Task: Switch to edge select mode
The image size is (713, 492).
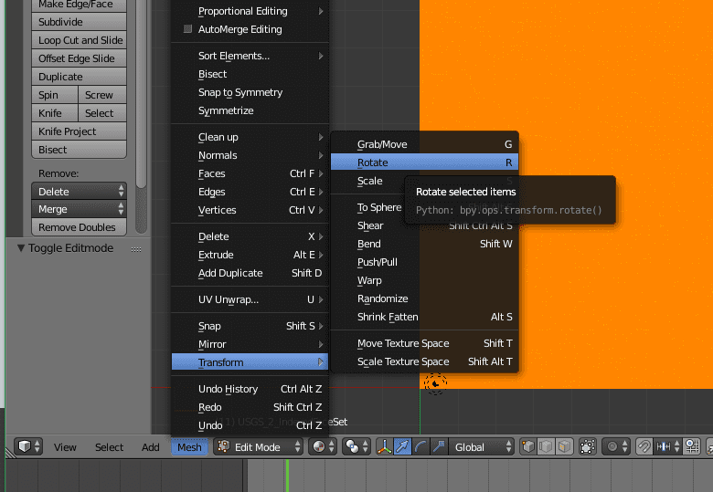Action: pos(546,447)
